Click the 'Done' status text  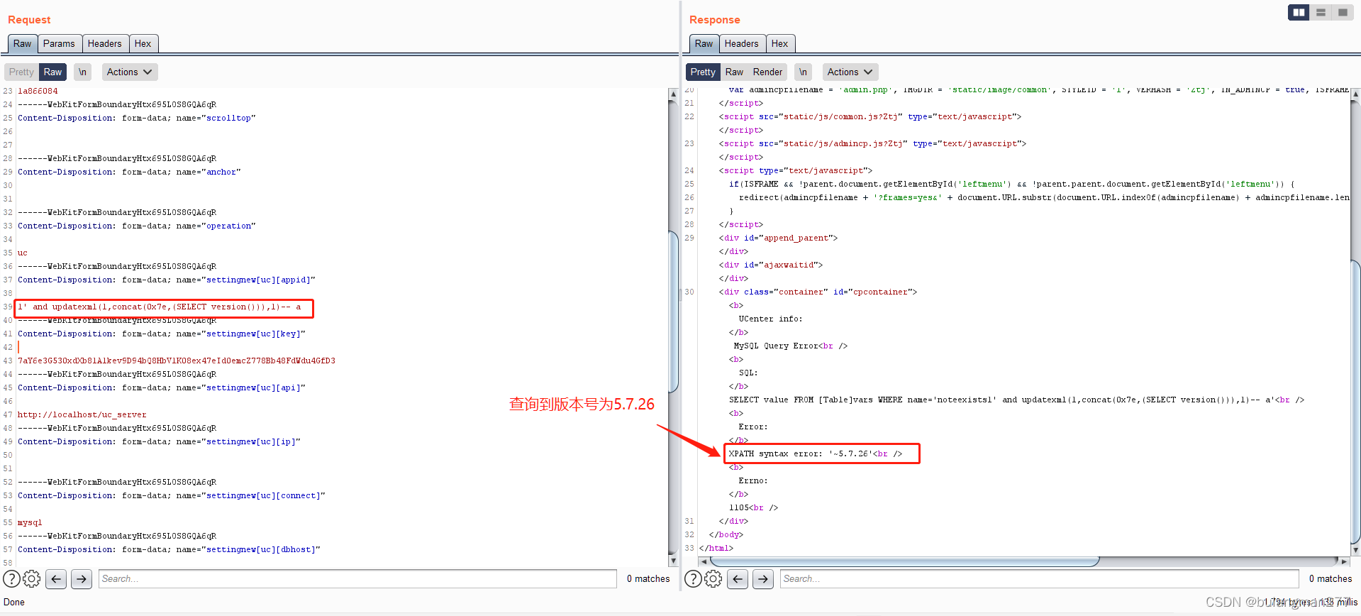(x=14, y=603)
